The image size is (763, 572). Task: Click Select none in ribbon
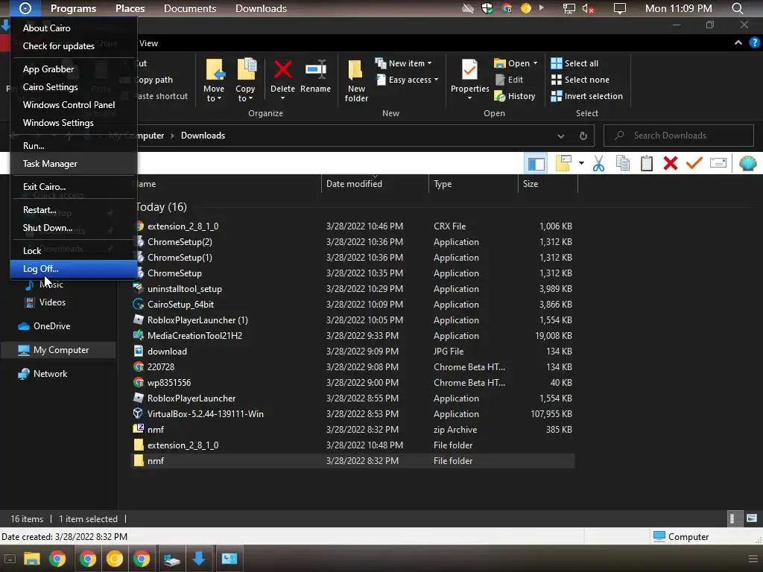coord(580,80)
